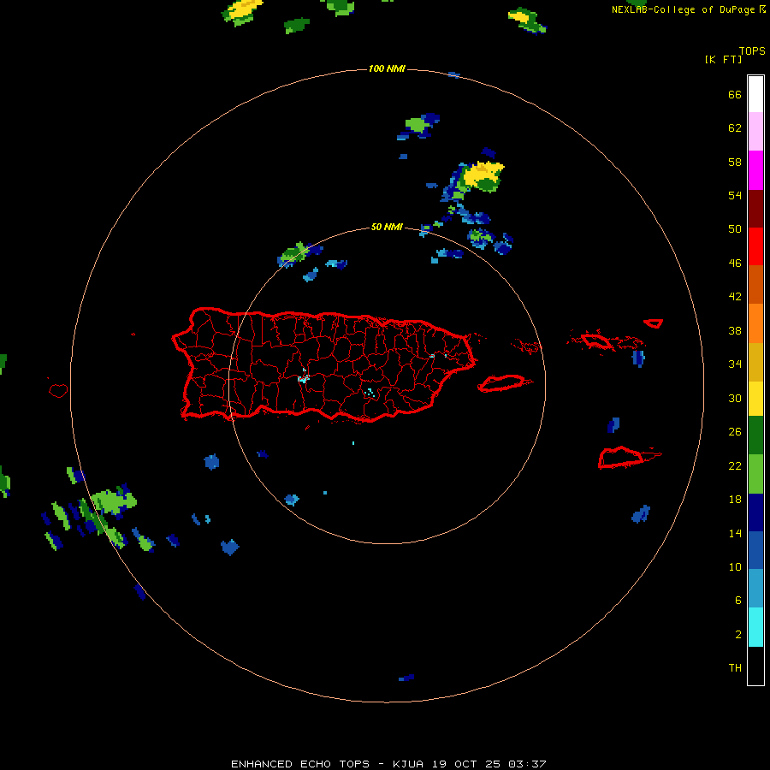Click the '50 NMI' range ring label
Viewport: 770px width, 770px height.
[x=387, y=227]
